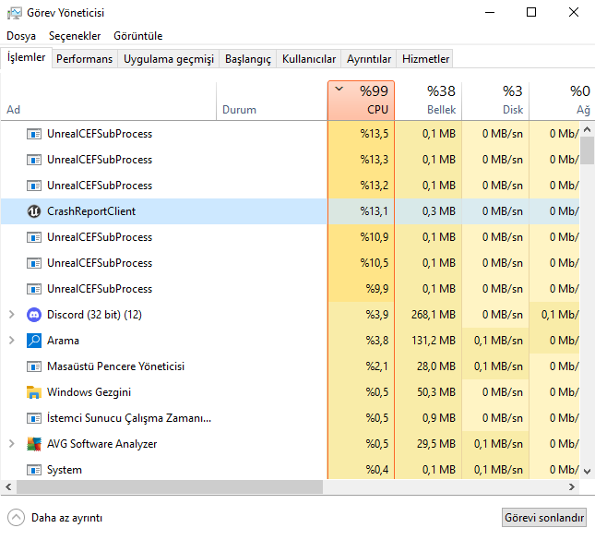Click the %3,9 CPU value for Discord
The width and height of the screenshot is (595, 540).
pyautogui.click(x=376, y=315)
